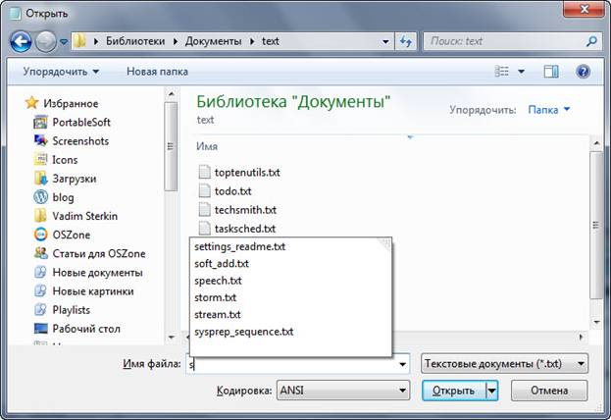
Task: Open Статьи для OSZone favorite
Action: 99,253
